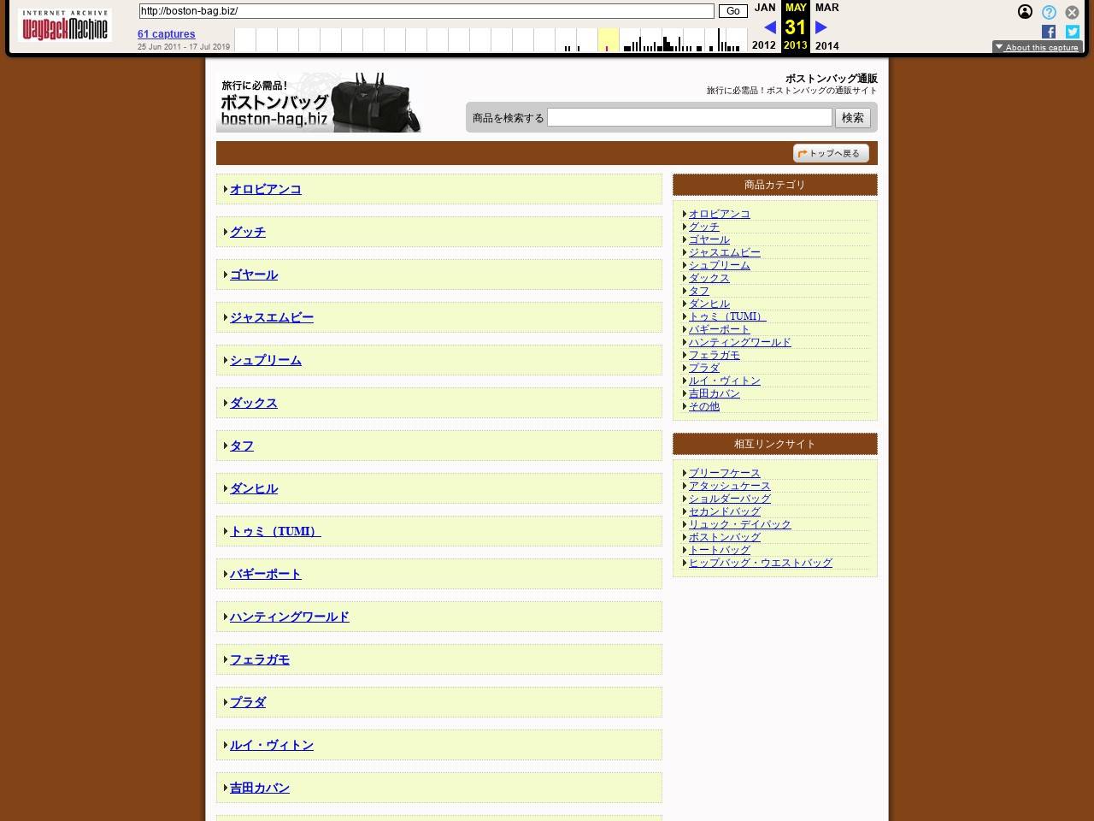The image size is (1094, 821).
Task: Open the 61 captures link
Action: point(166,34)
